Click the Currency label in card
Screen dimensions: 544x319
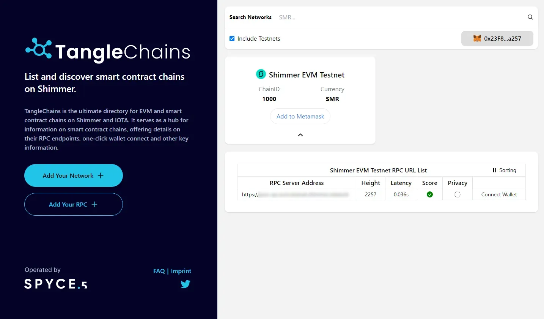tap(332, 89)
